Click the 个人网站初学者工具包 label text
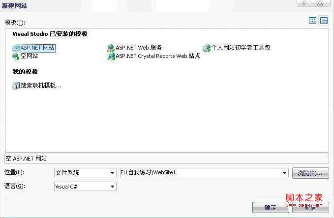334x218 pixels. pos(241,48)
